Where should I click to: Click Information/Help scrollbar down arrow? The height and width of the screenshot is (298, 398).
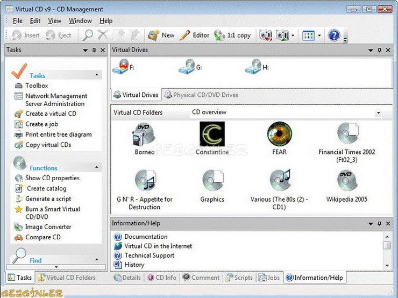pos(387,266)
